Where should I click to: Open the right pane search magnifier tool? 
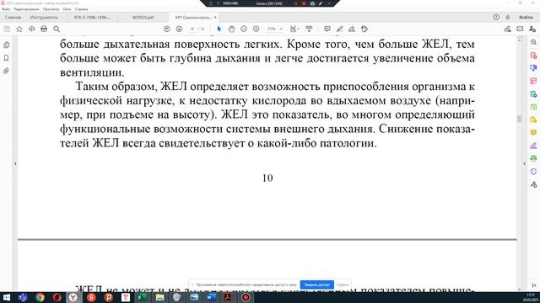(x=533, y=42)
